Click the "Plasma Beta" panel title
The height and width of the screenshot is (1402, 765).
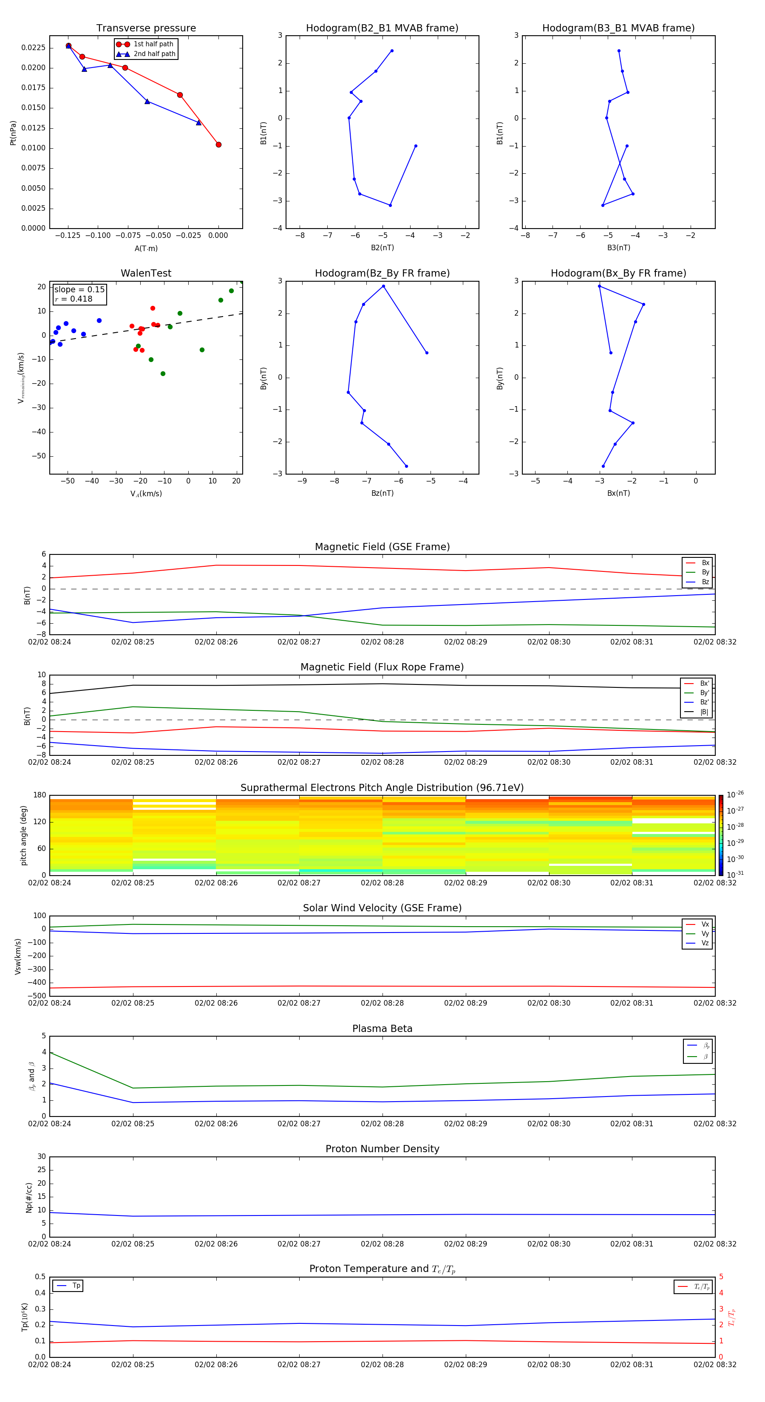click(x=382, y=1029)
